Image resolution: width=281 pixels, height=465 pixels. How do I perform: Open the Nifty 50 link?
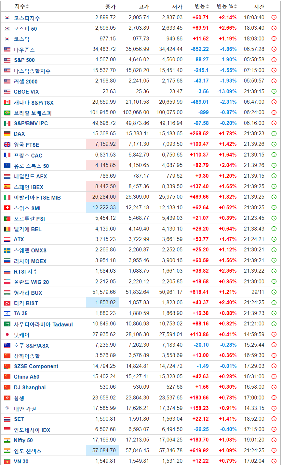(23, 440)
